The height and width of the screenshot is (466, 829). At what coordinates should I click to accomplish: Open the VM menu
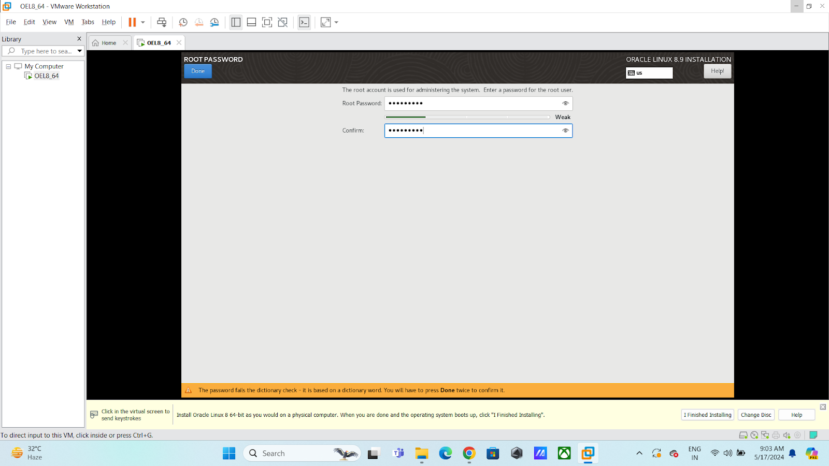pos(69,22)
